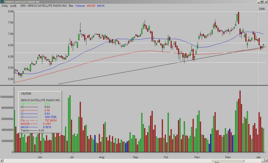Image resolution: width=268 pixels, height=163 pixels.
Task: Click the SIRI - SIRIUS SATELLITE RADIO INC header
Action: (x=44, y=6)
